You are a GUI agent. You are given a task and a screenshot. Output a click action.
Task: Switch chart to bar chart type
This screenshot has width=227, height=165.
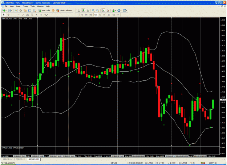pos(79,10)
